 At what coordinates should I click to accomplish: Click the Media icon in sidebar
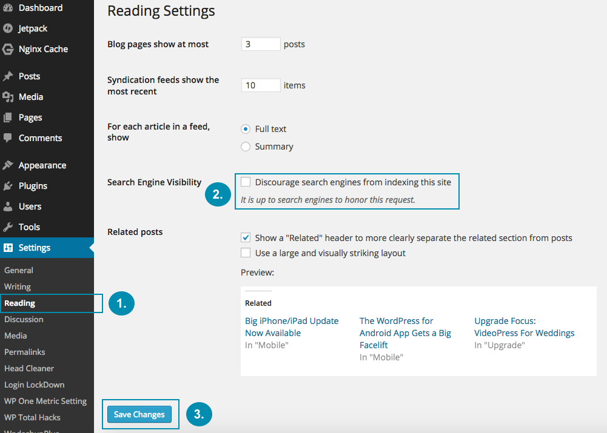(x=8, y=97)
